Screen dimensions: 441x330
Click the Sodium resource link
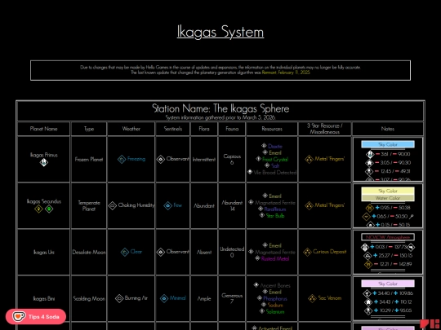click(275, 305)
